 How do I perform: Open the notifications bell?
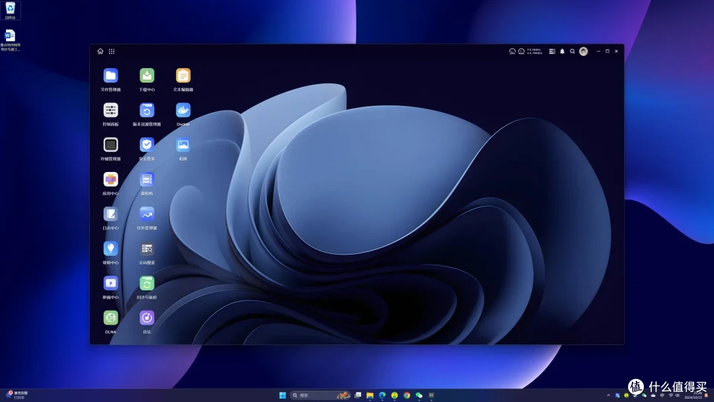coord(563,52)
